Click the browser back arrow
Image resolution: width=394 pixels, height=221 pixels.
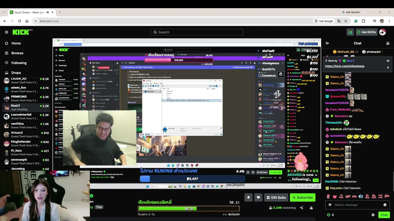(x=5, y=21)
